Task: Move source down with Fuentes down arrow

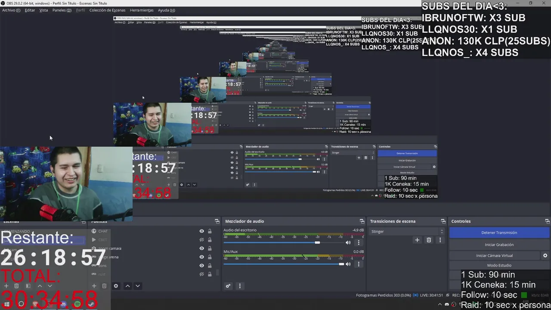Action: click(x=138, y=286)
